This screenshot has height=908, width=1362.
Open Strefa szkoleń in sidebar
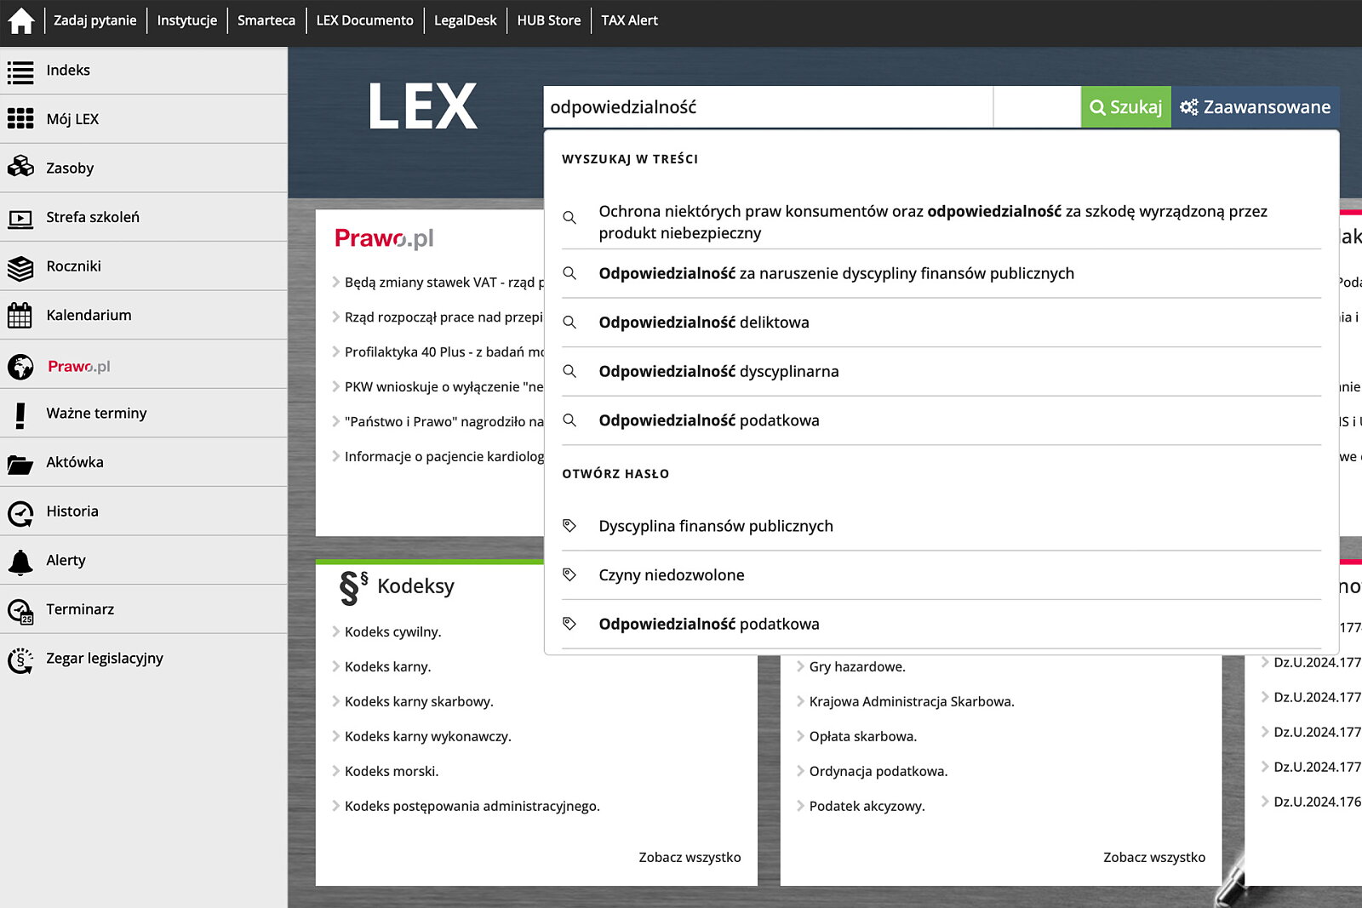tap(93, 218)
